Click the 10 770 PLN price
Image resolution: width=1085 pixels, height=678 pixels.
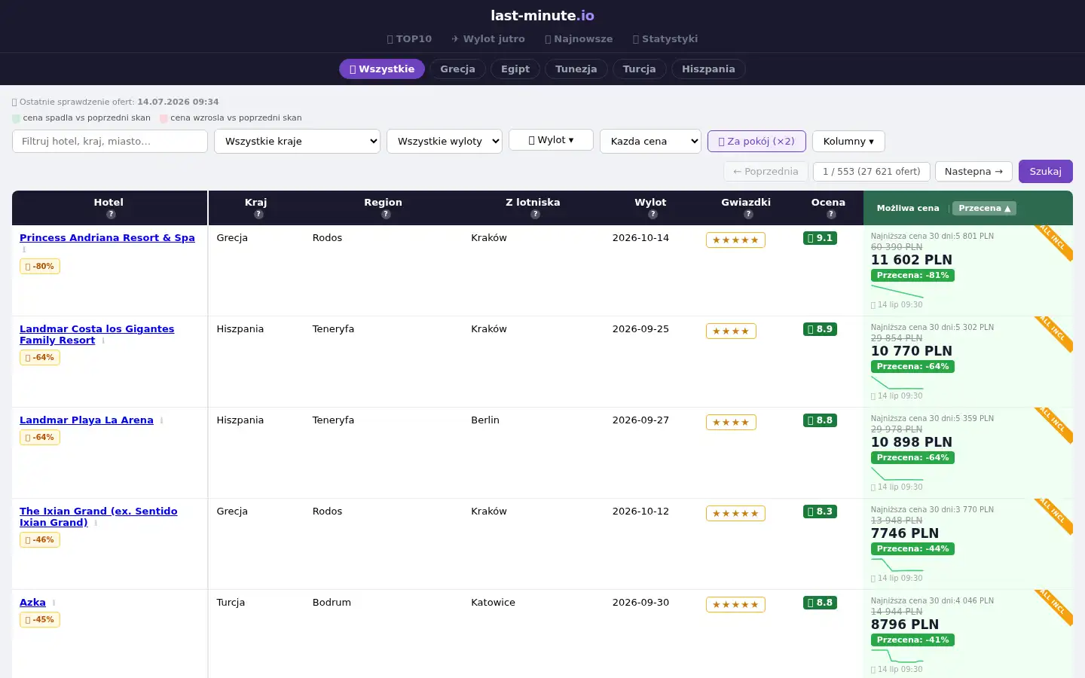point(912,351)
